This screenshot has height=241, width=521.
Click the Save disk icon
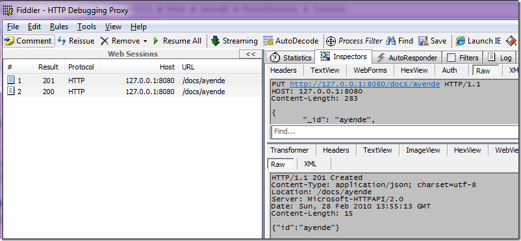click(x=423, y=41)
